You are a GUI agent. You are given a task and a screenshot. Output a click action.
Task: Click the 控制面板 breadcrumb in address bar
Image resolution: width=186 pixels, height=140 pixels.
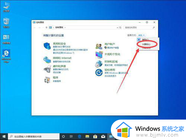[59, 27]
